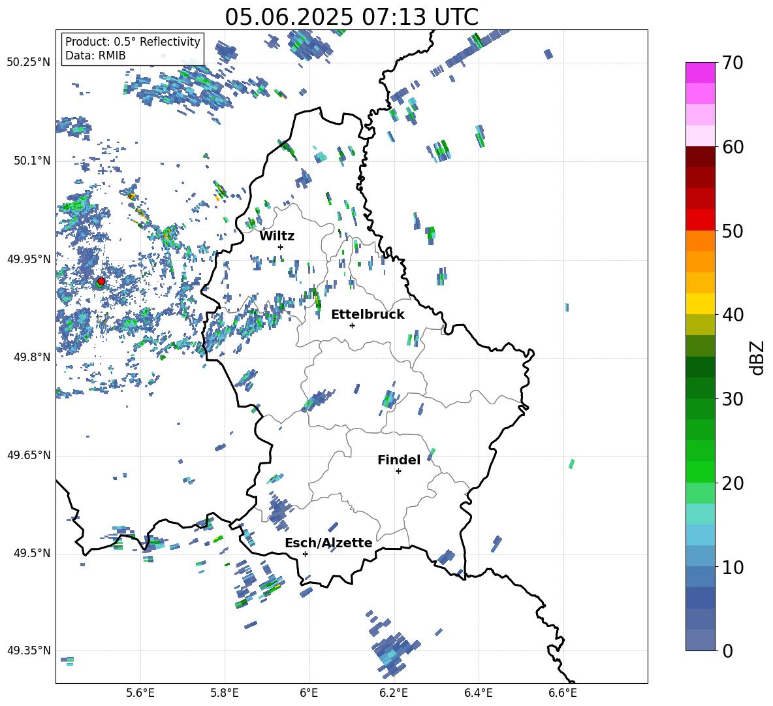This screenshot has height=706, width=773.
Task: Click the 10 colorbar tick label
Action: tap(733, 568)
